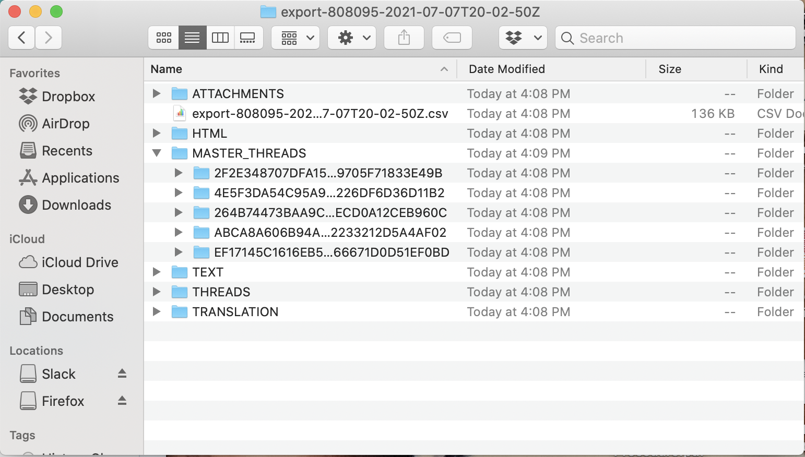Image resolution: width=805 pixels, height=457 pixels.
Task: Open the group-by arrangement dropdown
Action: point(296,38)
